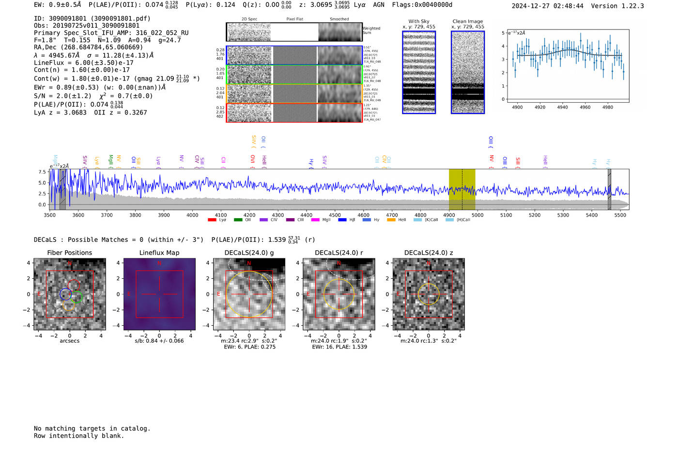Click the red Lyα legend swatch
Viewport: 678px width, 462px height.
(212, 220)
